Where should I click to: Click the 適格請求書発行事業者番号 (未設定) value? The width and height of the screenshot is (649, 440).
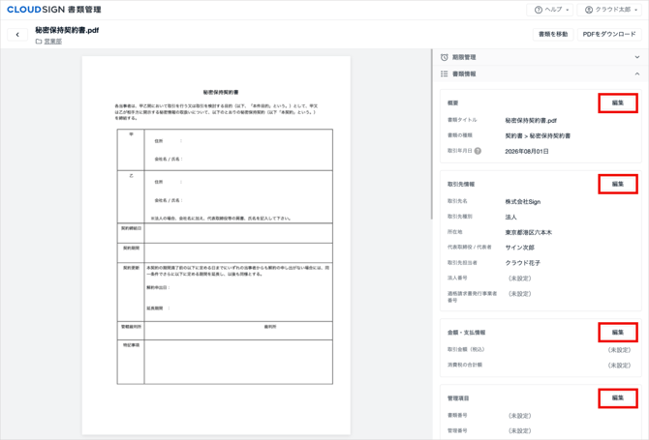(519, 294)
